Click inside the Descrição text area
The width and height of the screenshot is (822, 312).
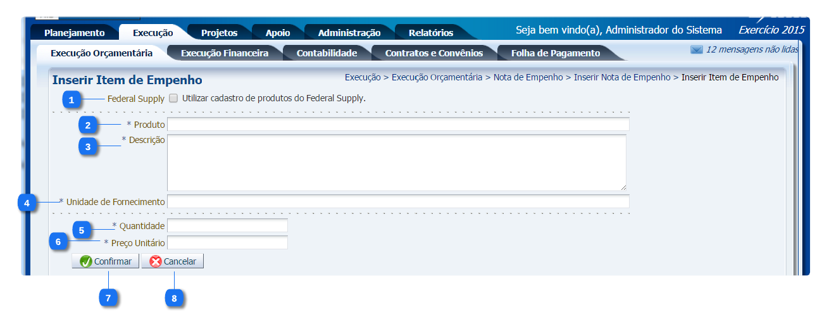(x=396, y=162)
